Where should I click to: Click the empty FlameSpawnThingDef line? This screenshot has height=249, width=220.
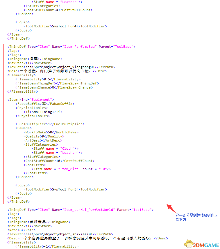click(57, 83)
